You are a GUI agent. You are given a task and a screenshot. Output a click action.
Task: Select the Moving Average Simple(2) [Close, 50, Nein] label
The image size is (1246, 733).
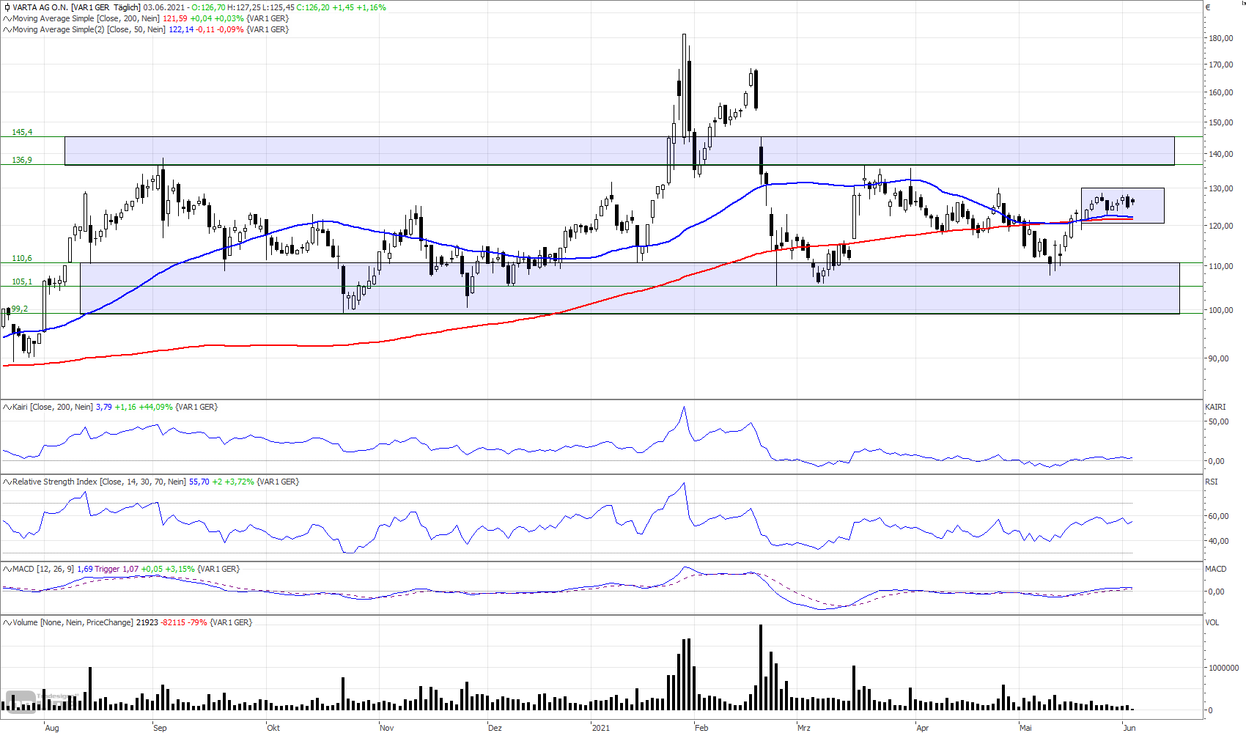(x=89, y=29)
